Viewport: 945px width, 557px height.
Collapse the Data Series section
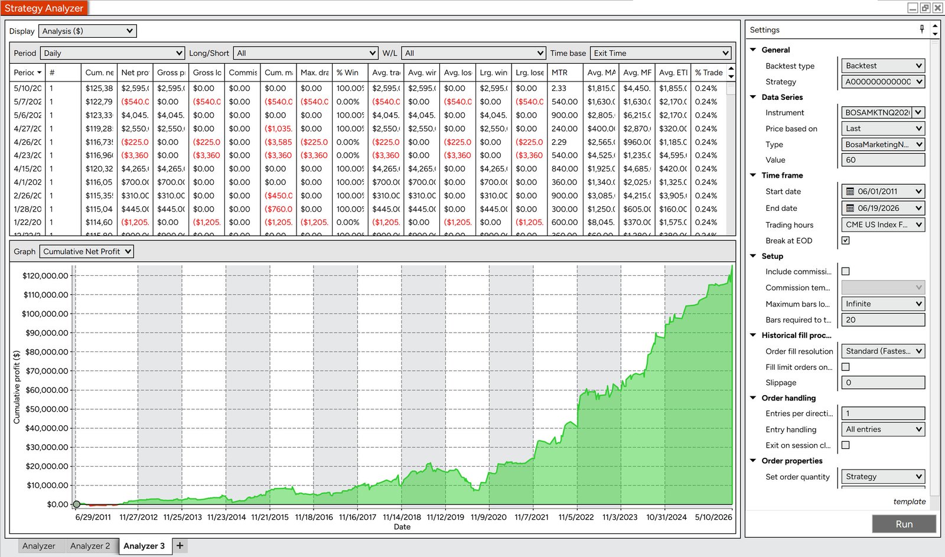coord(753,97)
